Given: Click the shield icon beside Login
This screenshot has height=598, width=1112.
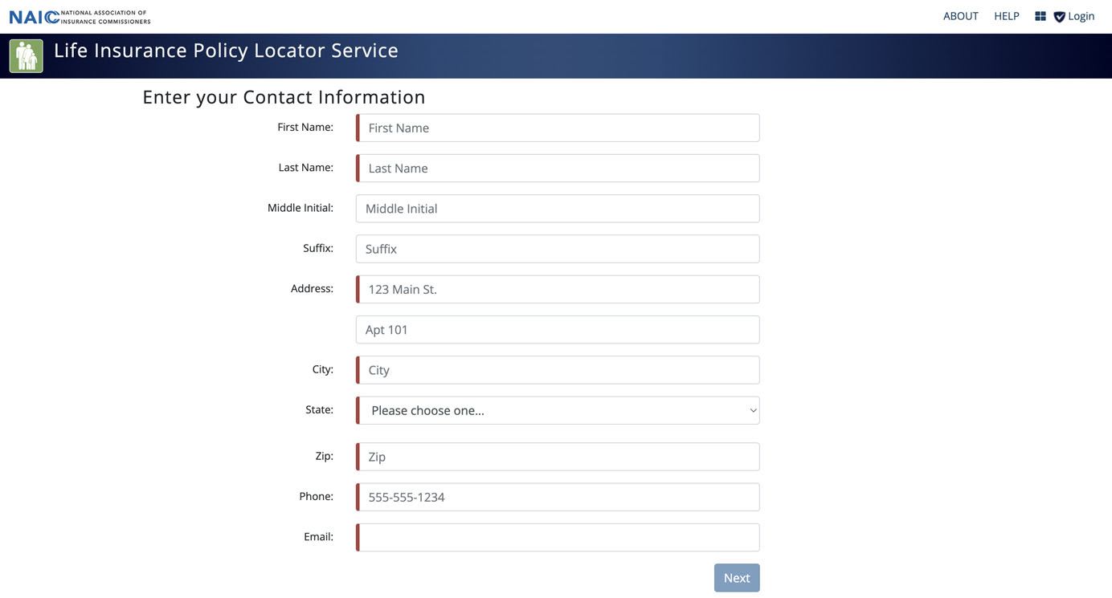Looking at the screenshot, I should pyautogui.click(x=1059, y=17).
